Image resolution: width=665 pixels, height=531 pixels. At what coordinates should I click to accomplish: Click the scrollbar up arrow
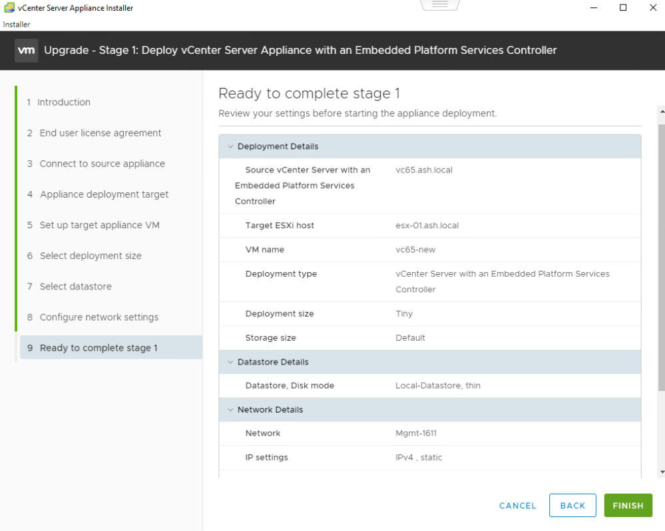(662, 111)
